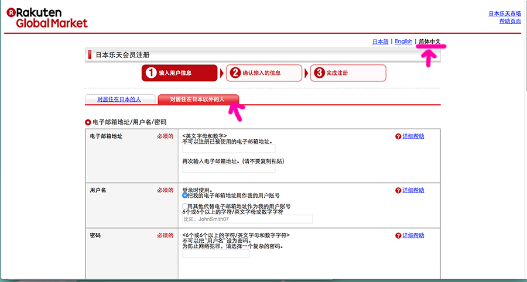Select residents outside Japan tab
The width and height of the screenshot is (527, 282).
(197, 99)
